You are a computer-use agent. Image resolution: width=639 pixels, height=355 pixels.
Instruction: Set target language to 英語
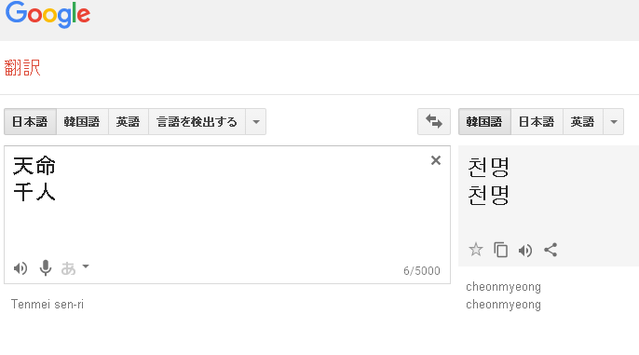pyautogui.click(x=583, y=121)
